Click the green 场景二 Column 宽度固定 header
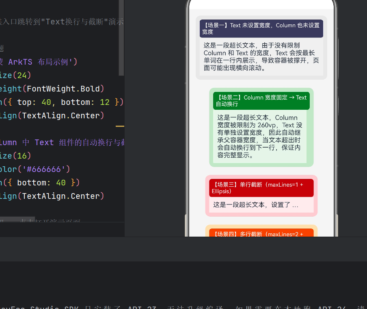This screenshot has width=367, height=309. coord(261,101)
